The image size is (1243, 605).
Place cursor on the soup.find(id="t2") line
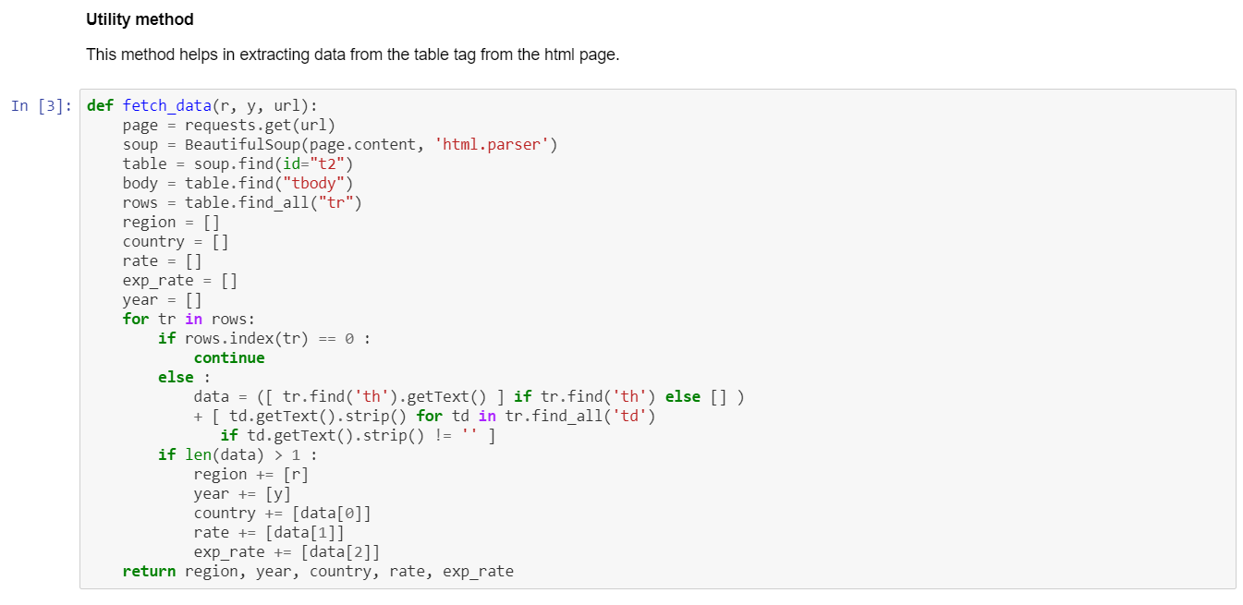[238, 163]
